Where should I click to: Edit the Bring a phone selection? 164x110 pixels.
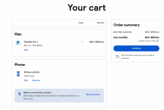pyautogui.click(x=26, y=80)
